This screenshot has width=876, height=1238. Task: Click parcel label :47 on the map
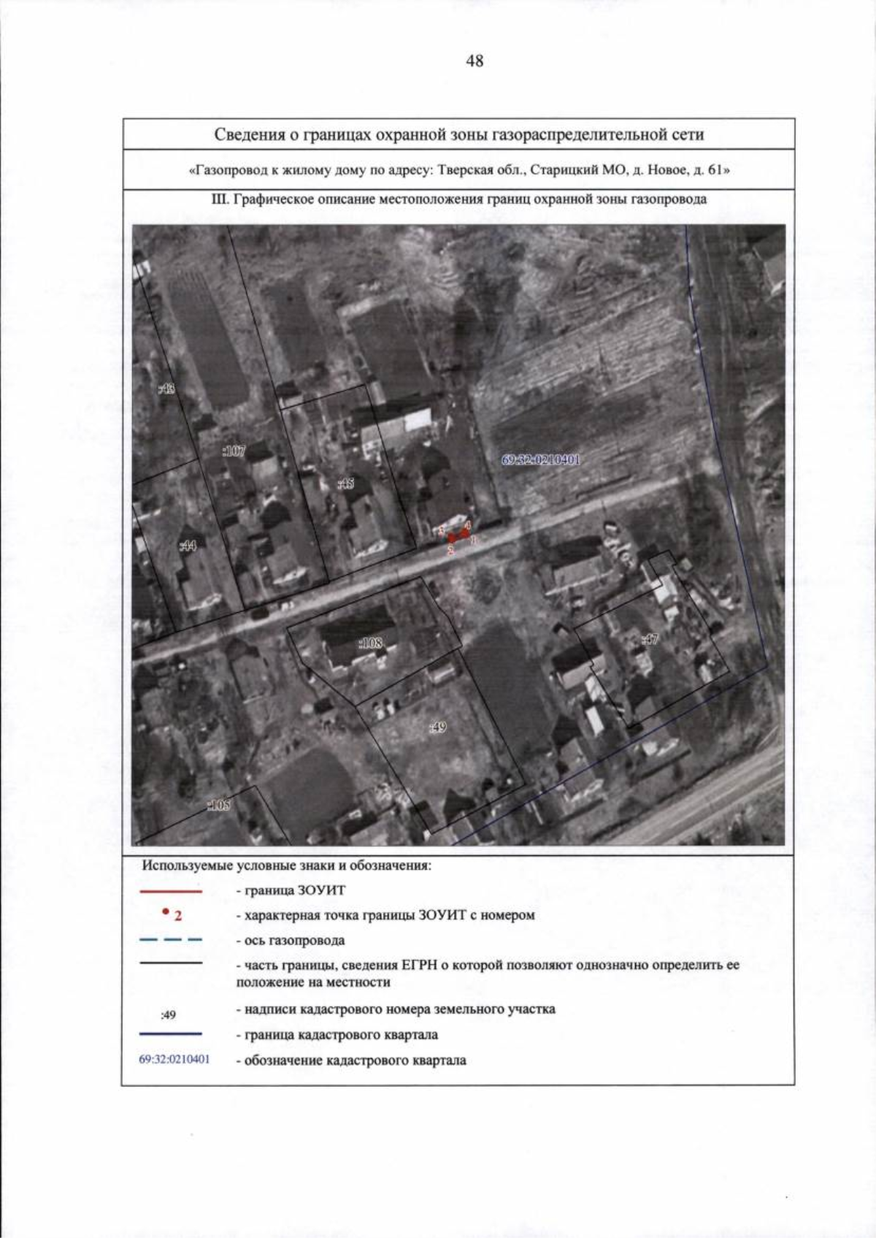650,639
